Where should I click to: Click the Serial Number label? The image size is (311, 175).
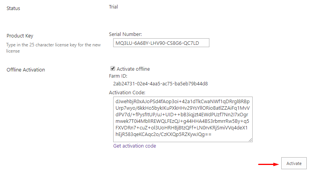point(125,34)
